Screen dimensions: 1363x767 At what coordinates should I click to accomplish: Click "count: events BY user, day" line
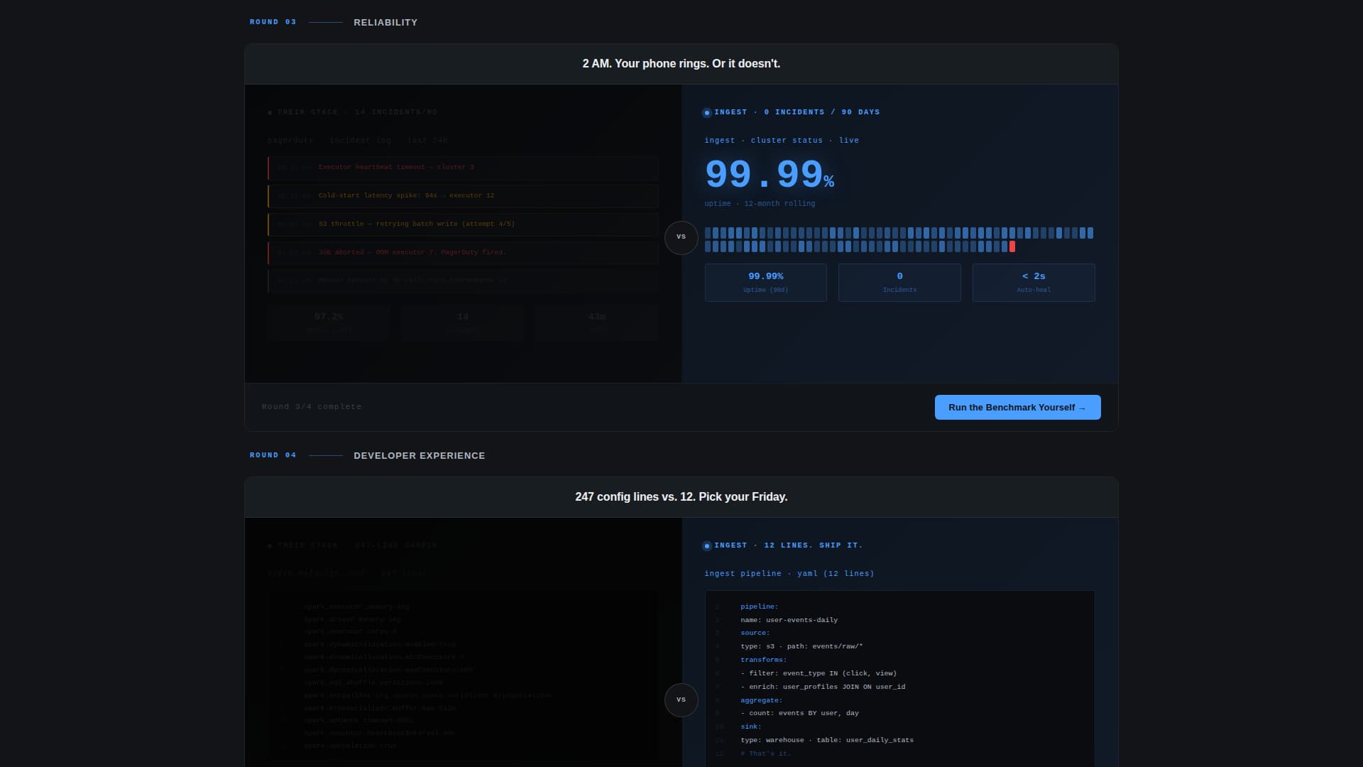[799, 713]
